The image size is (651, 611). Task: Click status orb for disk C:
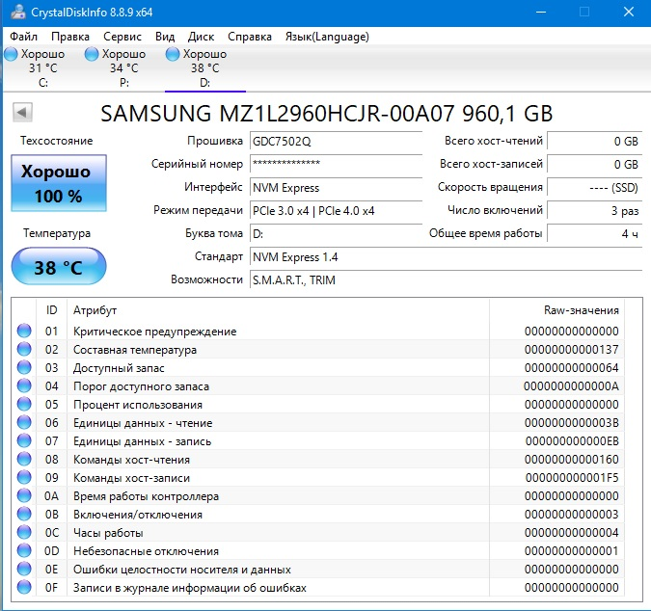[x=12, y=54]
